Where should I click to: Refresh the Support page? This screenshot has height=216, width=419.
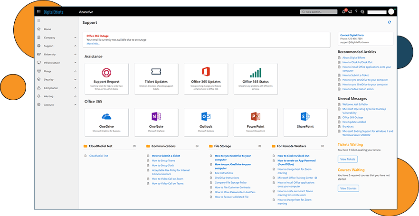point(390,22)
